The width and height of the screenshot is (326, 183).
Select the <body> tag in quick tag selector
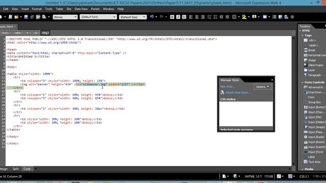tap(6, 33)
